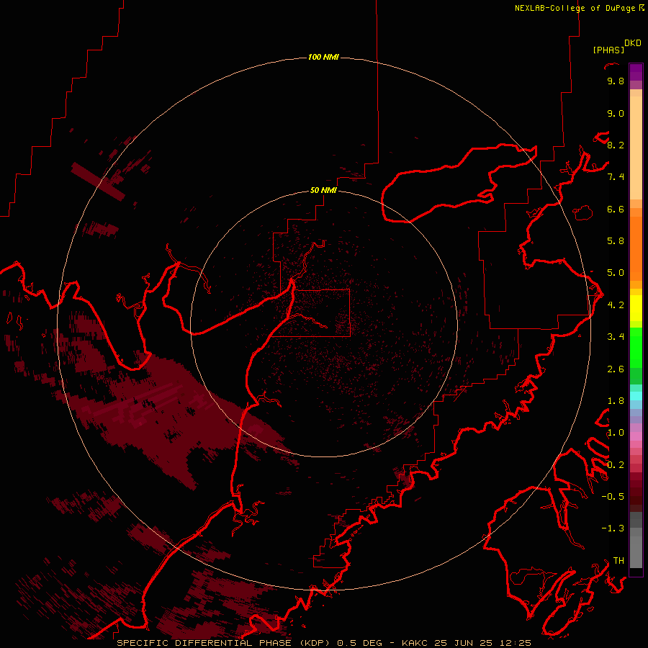Click the 25 JUN 25 12:25 timestamp
Image resolution: width=648 pixels, height=648 pixels.
pos(482,643)
